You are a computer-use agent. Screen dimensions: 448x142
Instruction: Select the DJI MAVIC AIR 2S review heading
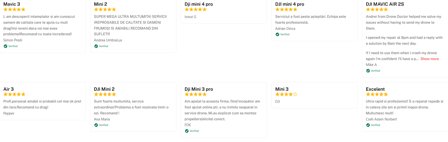point(385,4)
